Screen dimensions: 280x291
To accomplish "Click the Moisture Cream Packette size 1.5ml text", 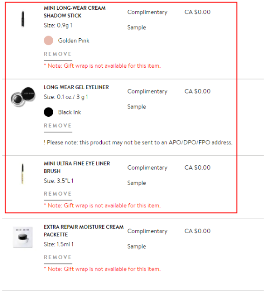I will click(x=59, y=244).
